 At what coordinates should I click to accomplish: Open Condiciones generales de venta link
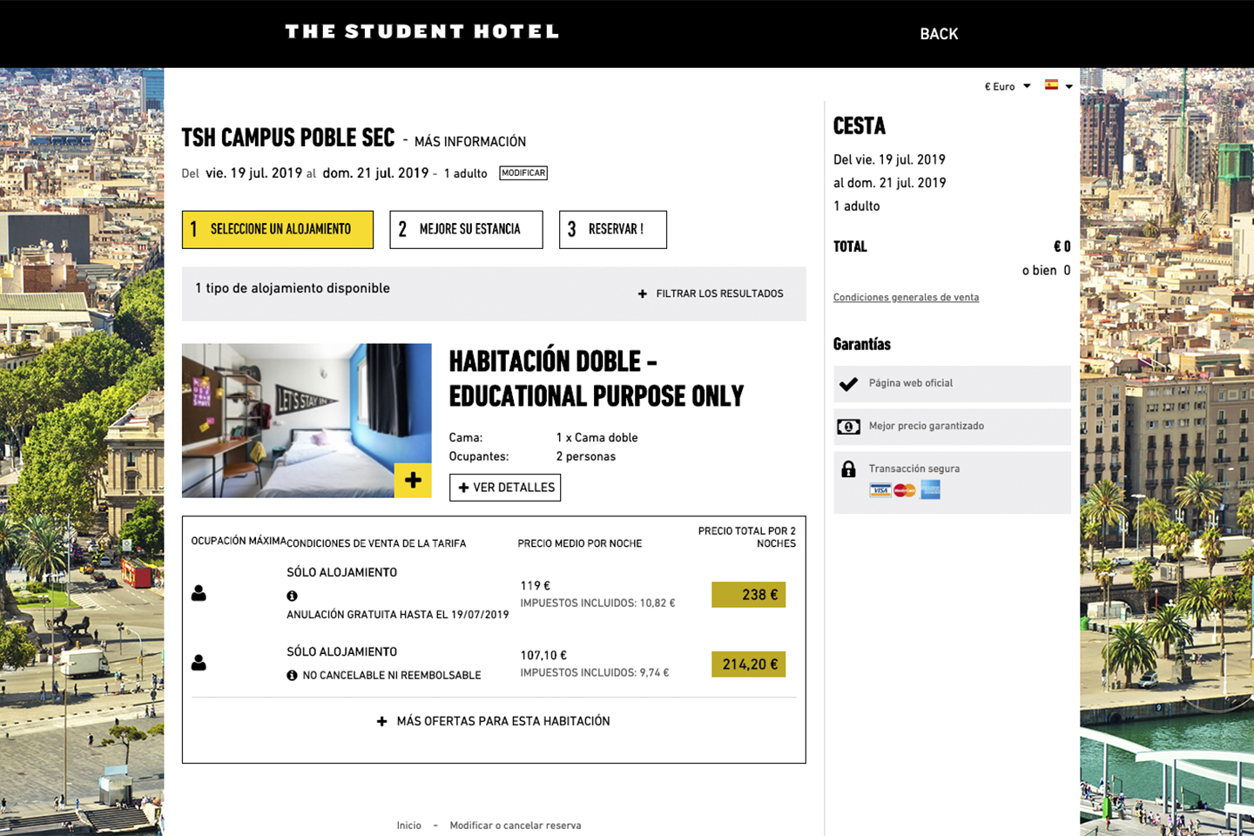click(906, 298)
